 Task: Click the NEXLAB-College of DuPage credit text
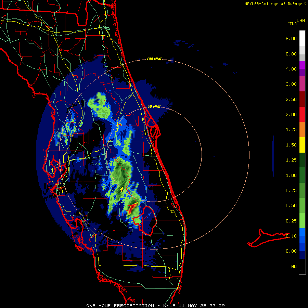click(273, 4)
